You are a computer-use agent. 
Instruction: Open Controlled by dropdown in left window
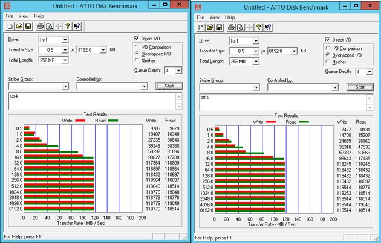pos(145,86)
